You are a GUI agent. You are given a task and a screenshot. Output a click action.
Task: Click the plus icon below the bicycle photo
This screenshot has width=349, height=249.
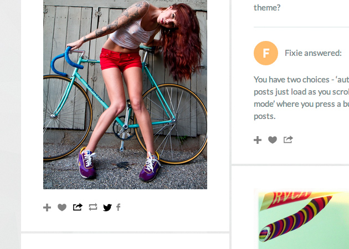[x=47, y=207]
